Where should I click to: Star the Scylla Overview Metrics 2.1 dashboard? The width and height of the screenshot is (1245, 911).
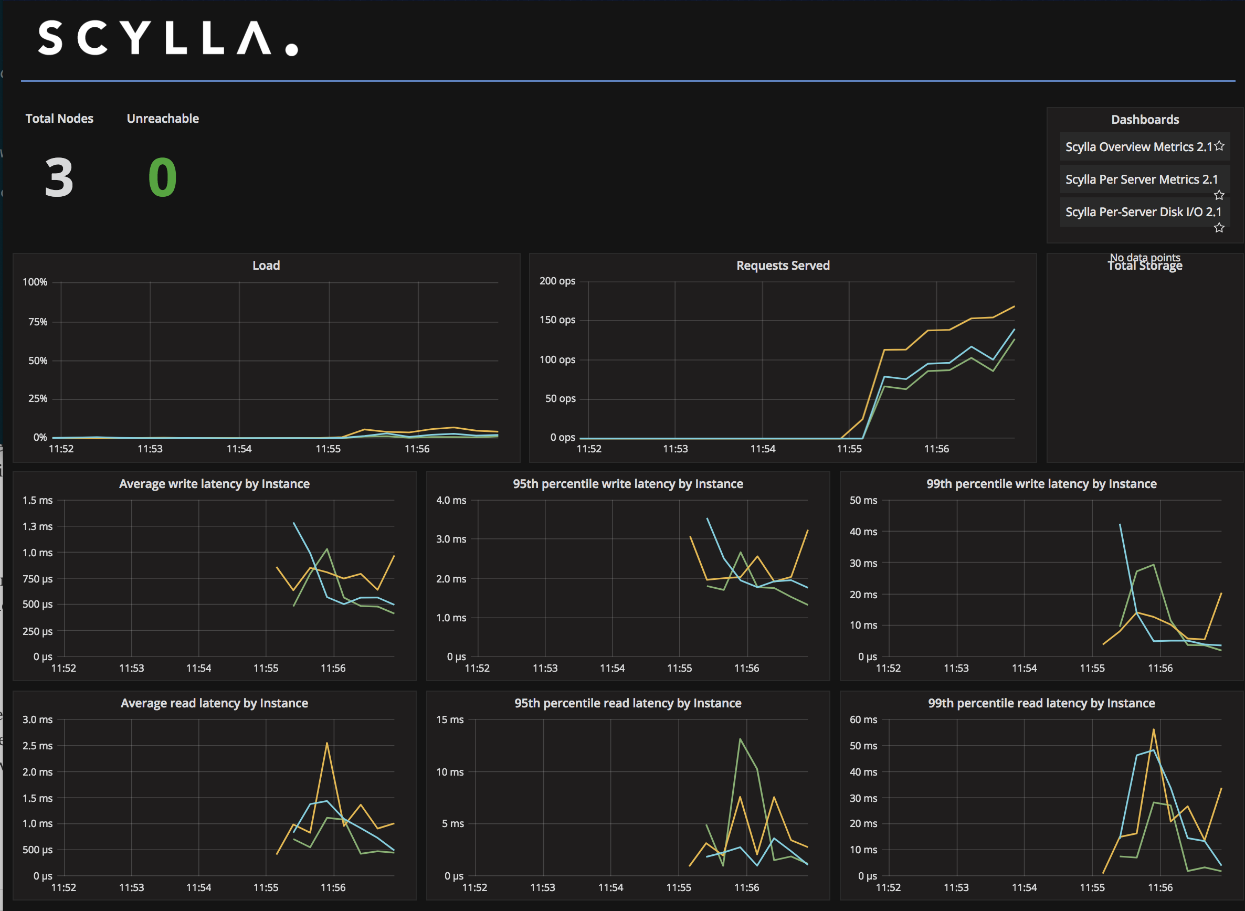point(1219,145)
